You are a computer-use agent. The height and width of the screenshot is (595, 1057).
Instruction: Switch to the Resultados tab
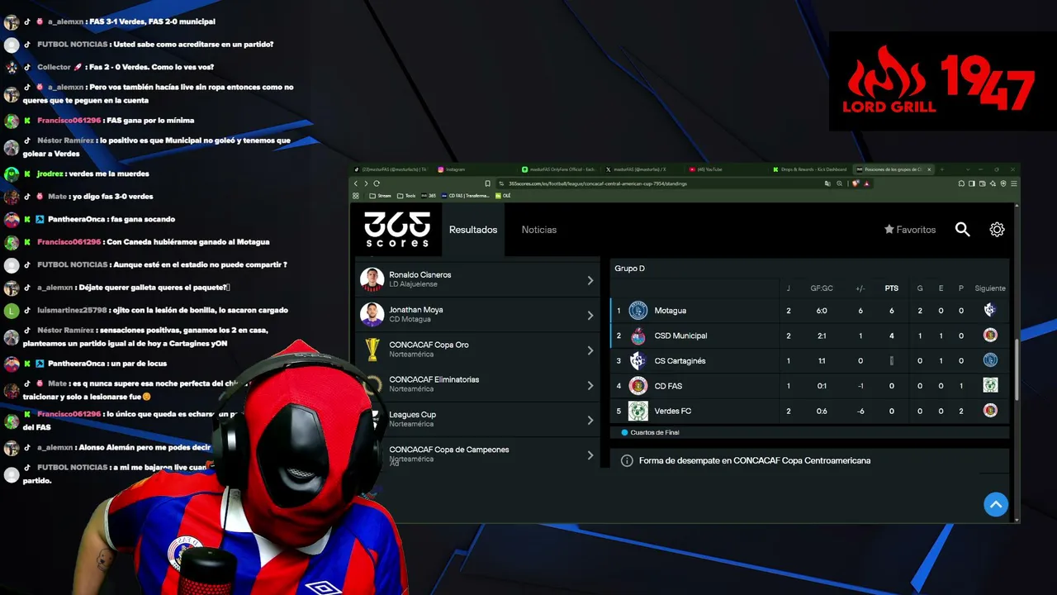click(473, 230)
